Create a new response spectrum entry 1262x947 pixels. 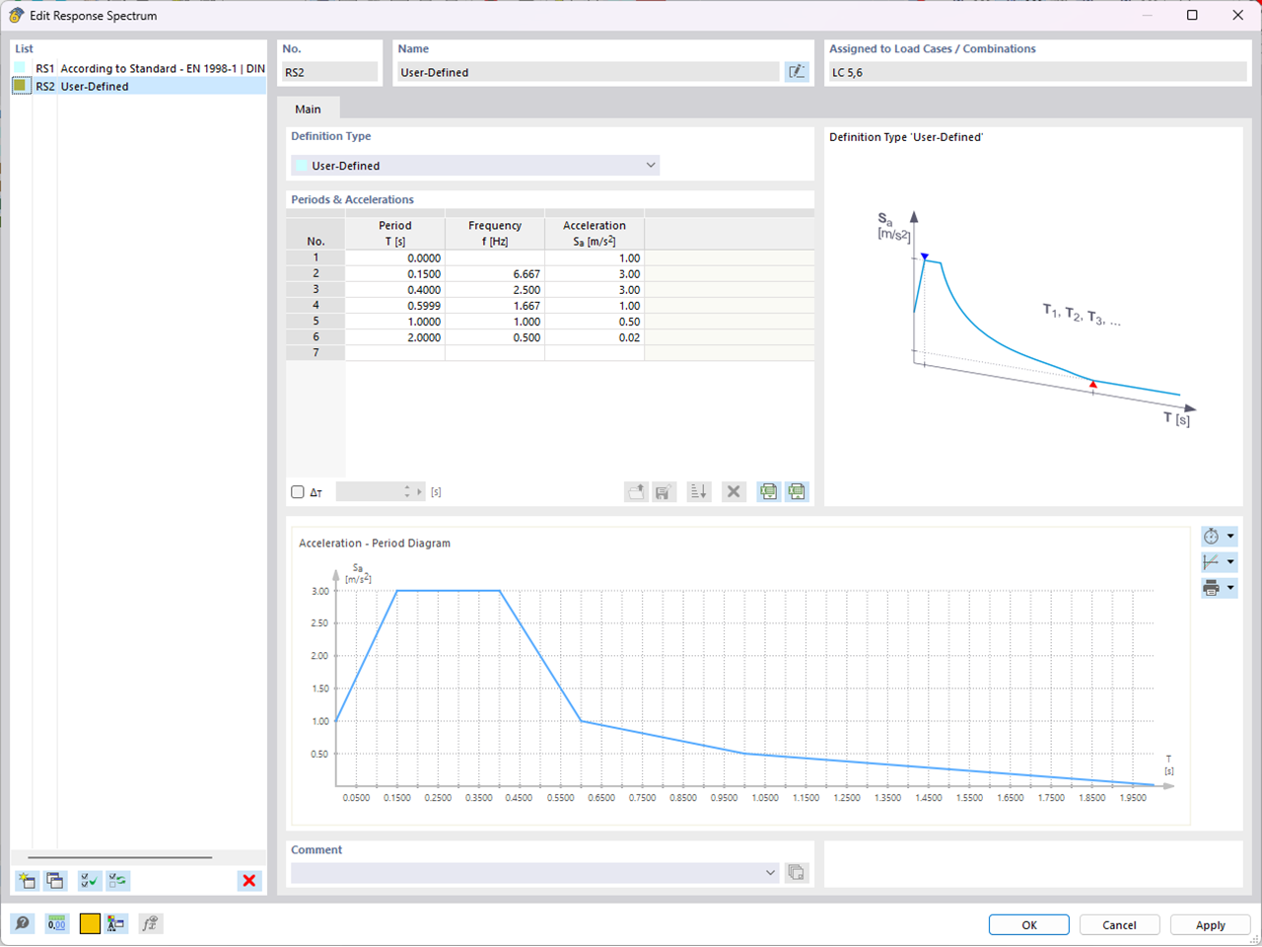pyautogui.click(x=27, y=880)
